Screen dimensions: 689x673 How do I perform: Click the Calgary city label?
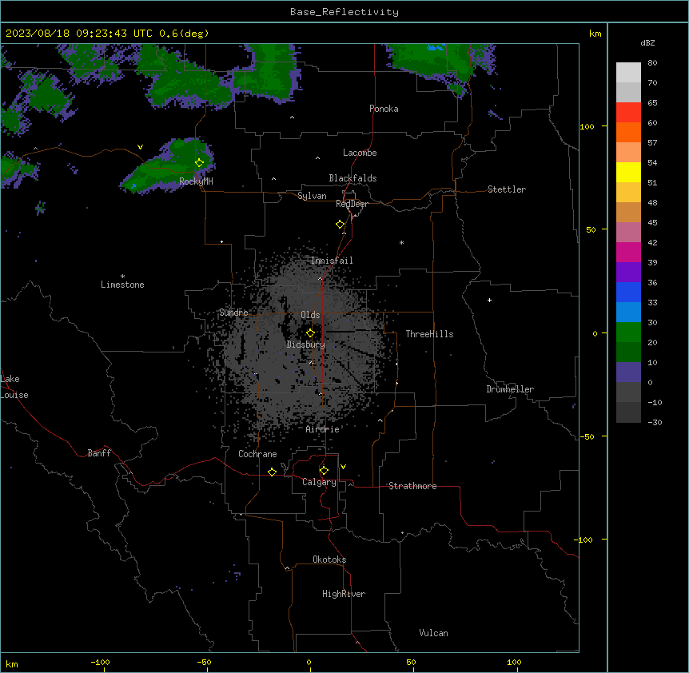[x=319, y=482]
